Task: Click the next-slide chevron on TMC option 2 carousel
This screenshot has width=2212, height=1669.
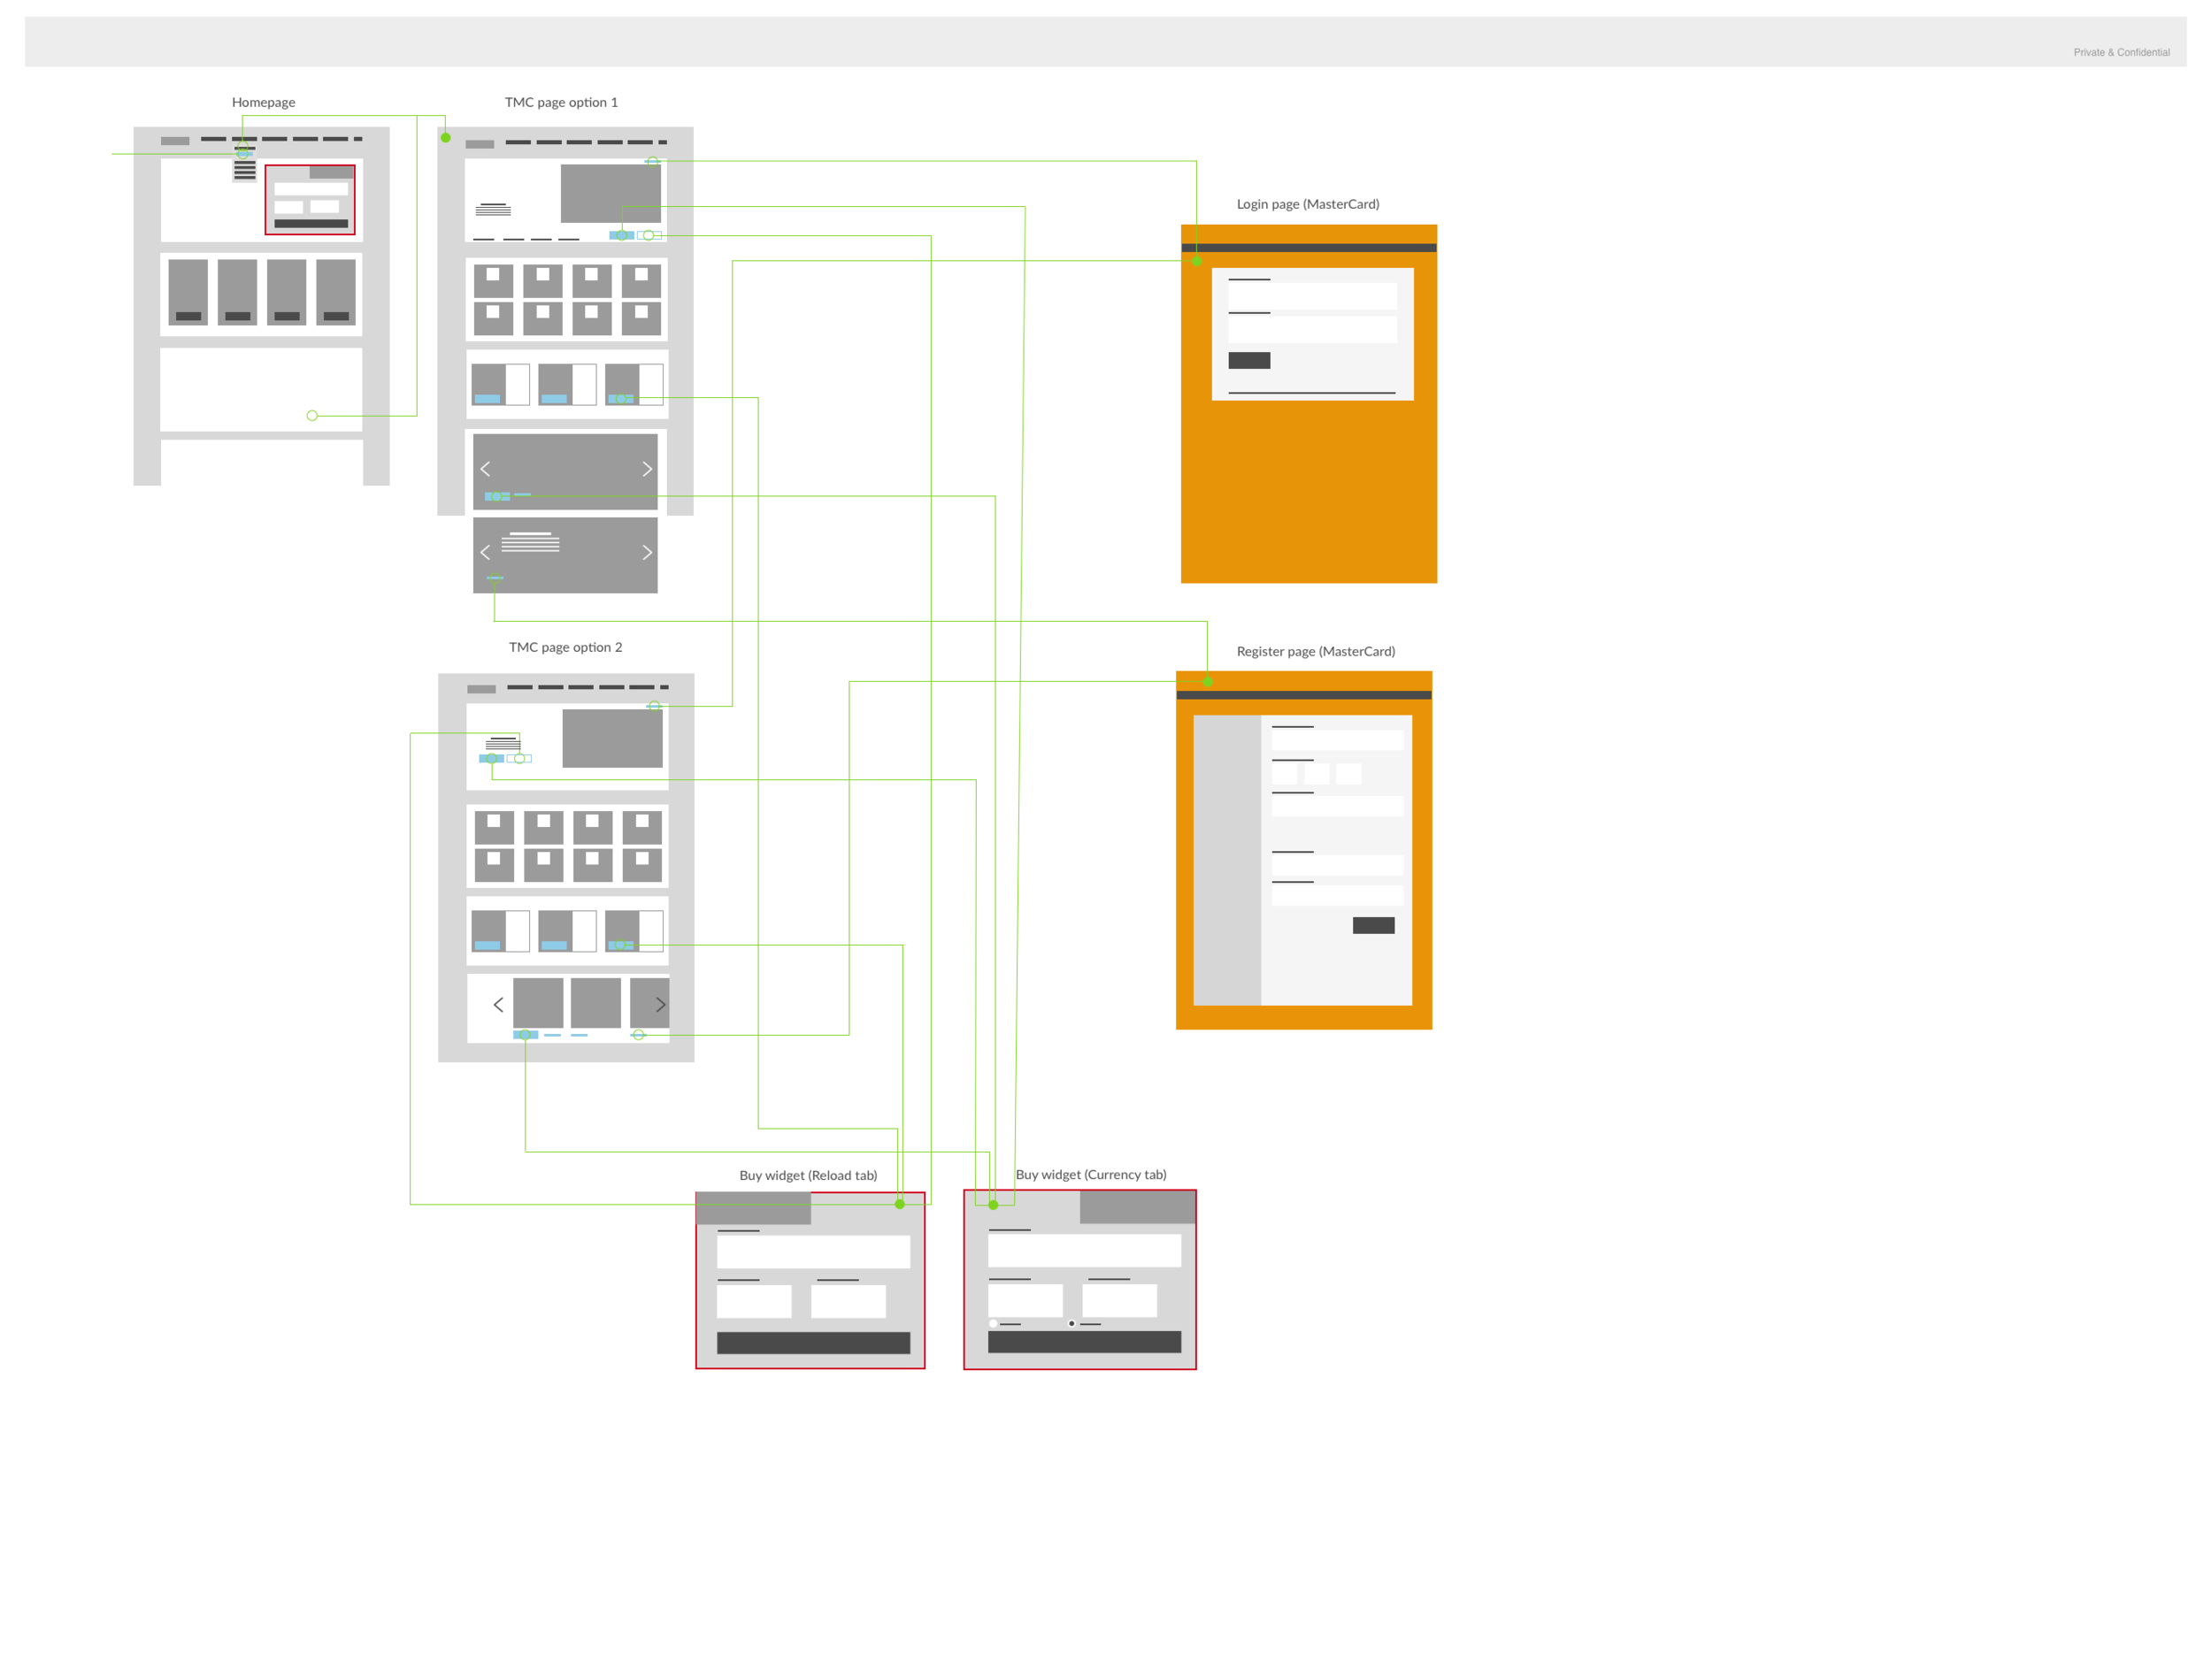Action: pos(659,1005)
